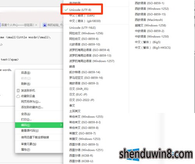
Task: Choose 中文（简体）(gb18030) encoding
Action: [x=85, y=21]
